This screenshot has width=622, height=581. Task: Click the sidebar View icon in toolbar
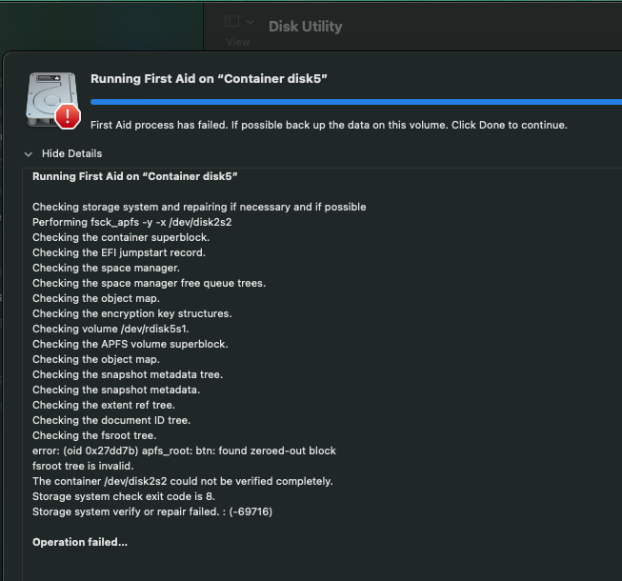click(x=231, y=22)
